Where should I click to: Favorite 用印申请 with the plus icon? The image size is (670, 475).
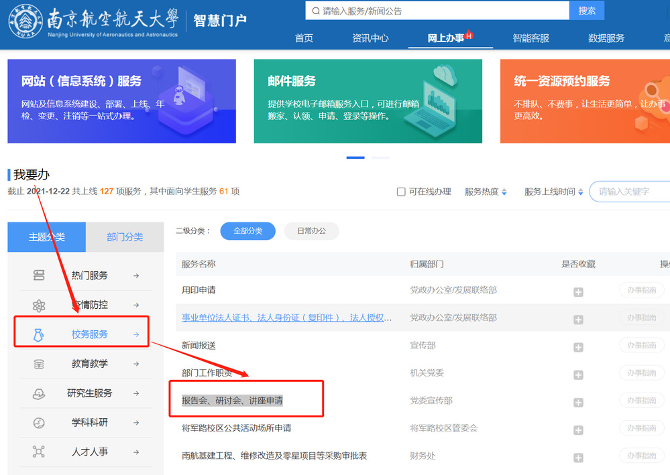click(x=578, y=291)
